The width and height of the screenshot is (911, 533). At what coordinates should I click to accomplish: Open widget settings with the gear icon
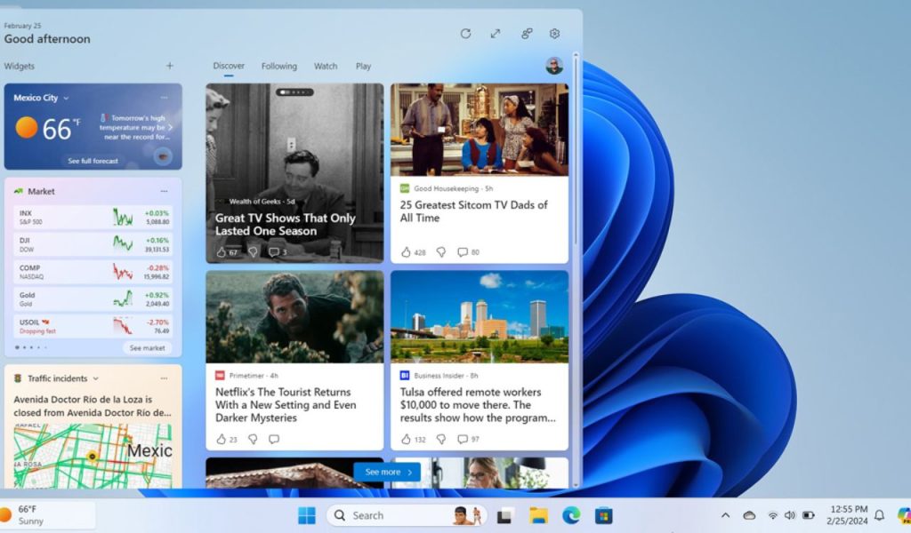[554, 33]
